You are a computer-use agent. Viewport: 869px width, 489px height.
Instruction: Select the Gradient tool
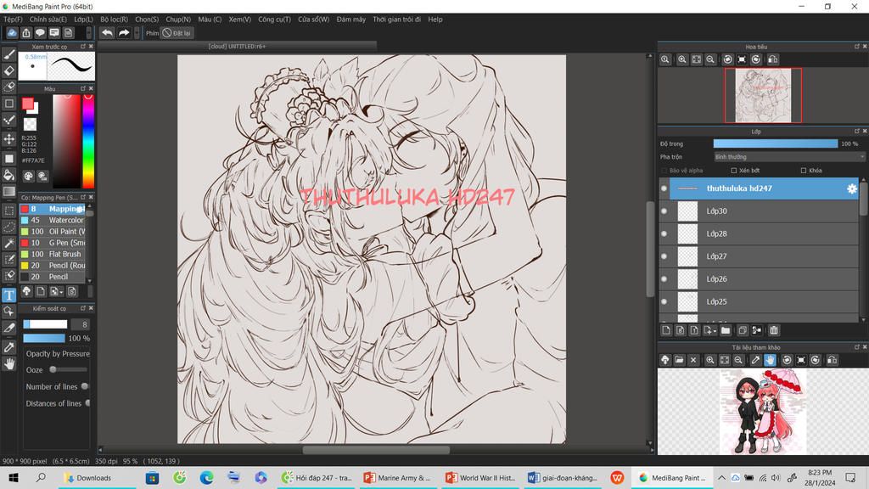point(8,192)
